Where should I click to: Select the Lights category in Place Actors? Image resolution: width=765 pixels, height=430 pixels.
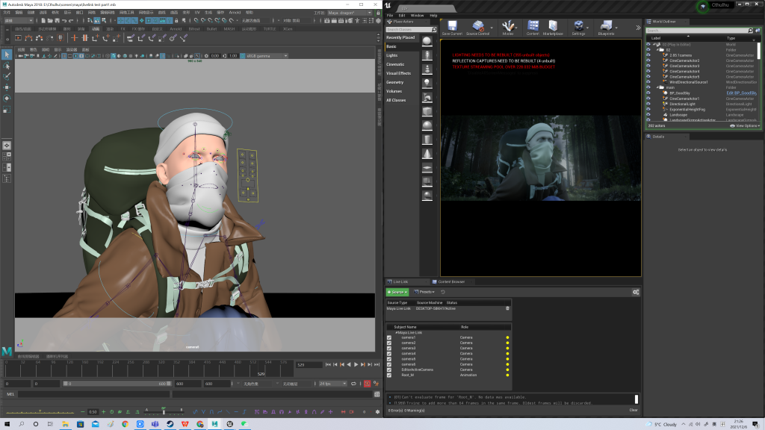click(391, 55)
